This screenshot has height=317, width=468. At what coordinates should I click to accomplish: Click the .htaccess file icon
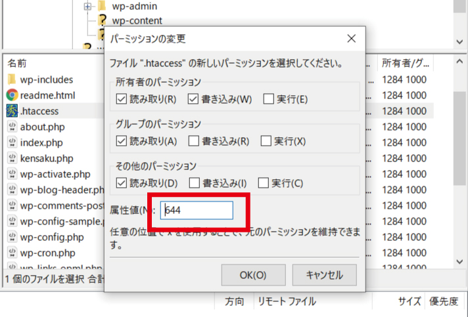click(12, 111)
